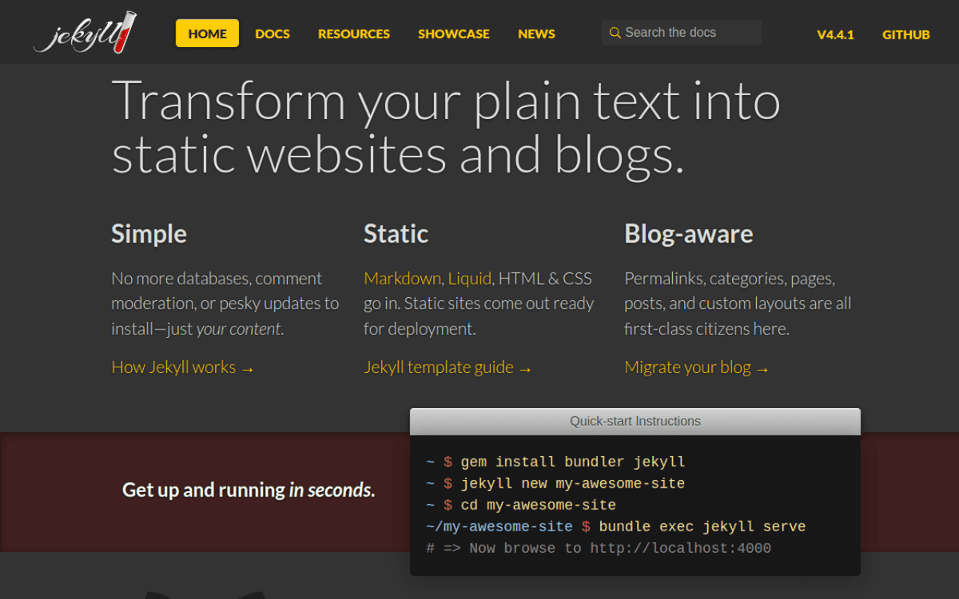Click the arrow after Jekyll template guide

[525, 367]
